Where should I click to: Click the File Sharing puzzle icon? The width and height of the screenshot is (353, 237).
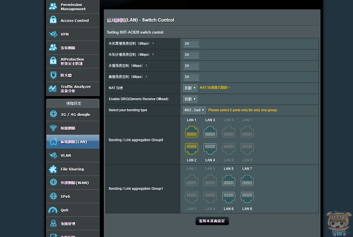pyautogui.click(x=53, y=169)
